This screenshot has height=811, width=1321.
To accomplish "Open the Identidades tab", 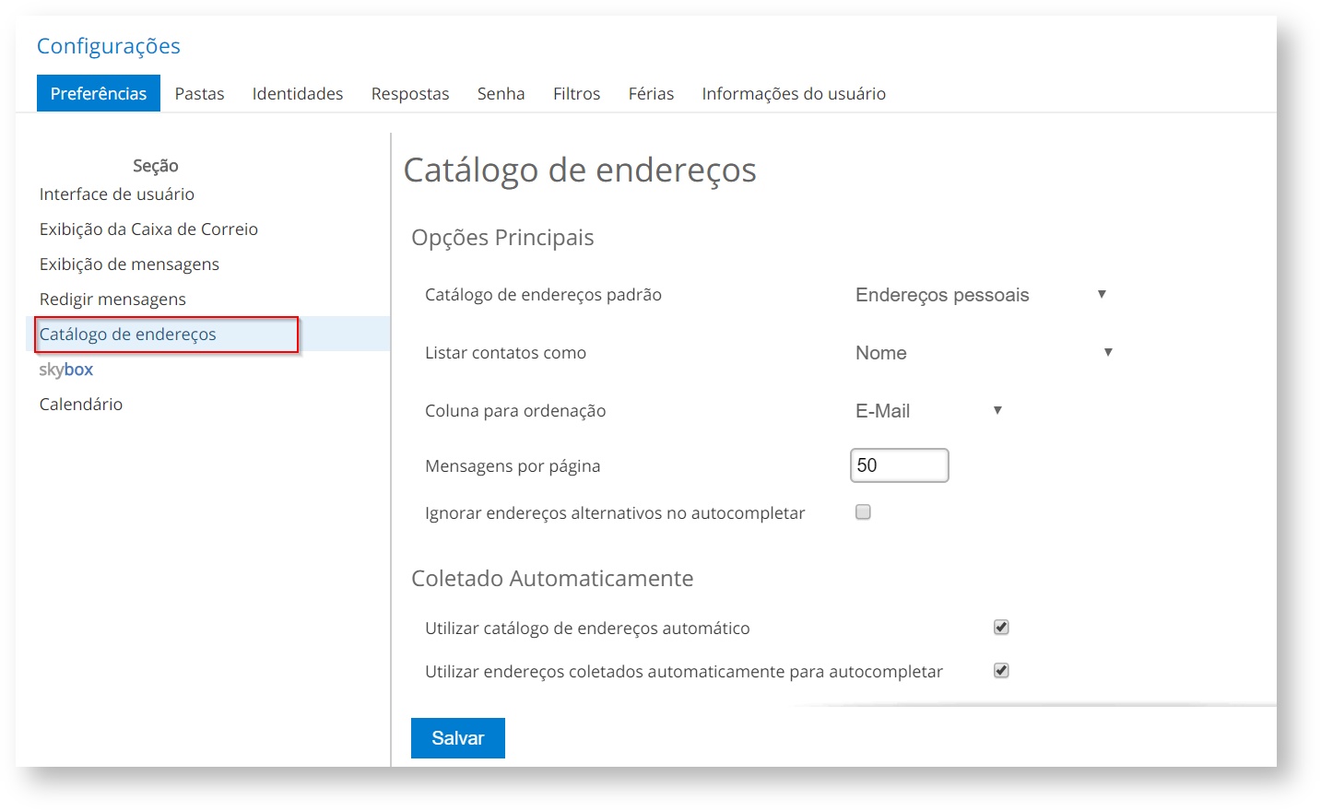I will coord(297,93).
